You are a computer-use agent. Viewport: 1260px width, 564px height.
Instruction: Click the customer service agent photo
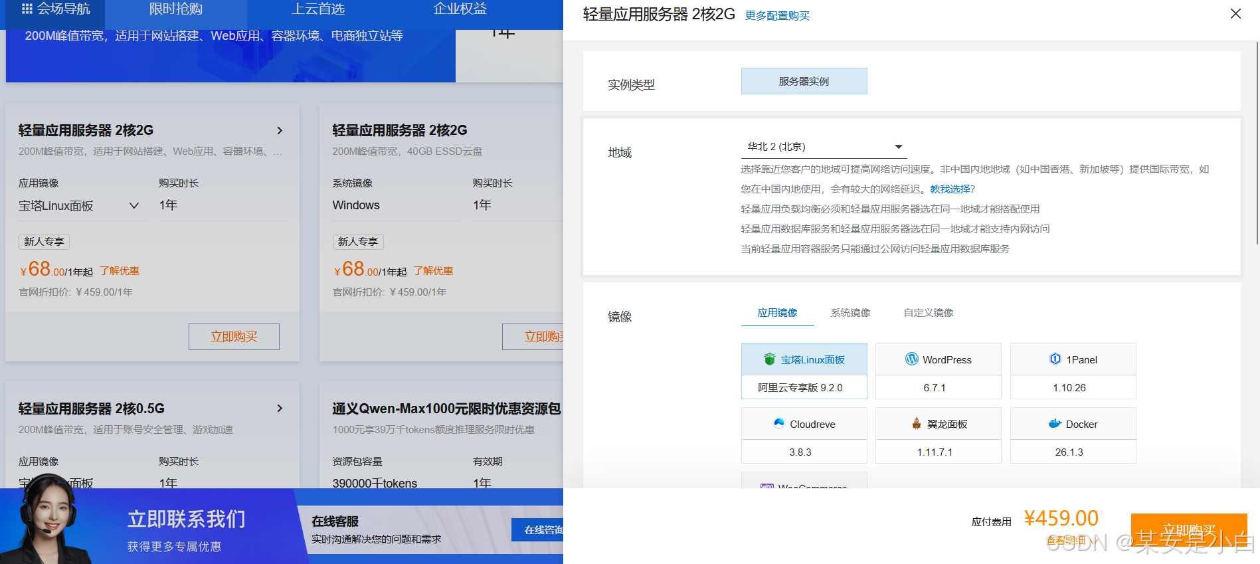46,519
